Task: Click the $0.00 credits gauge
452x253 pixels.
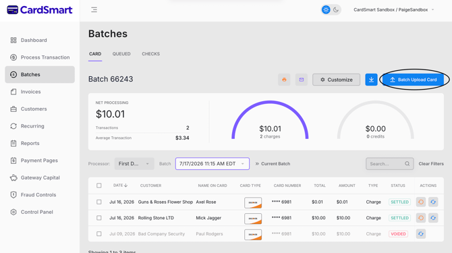Action: tap(375, 120)
